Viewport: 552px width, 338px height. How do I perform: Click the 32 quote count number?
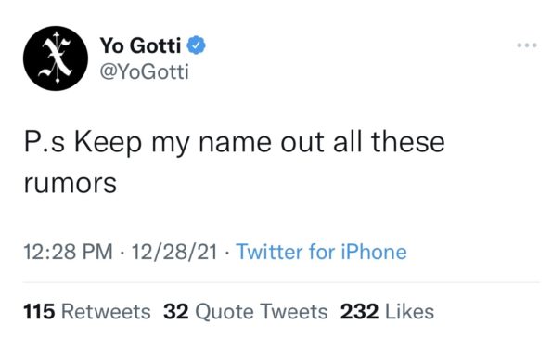click(x=176, y=312)
